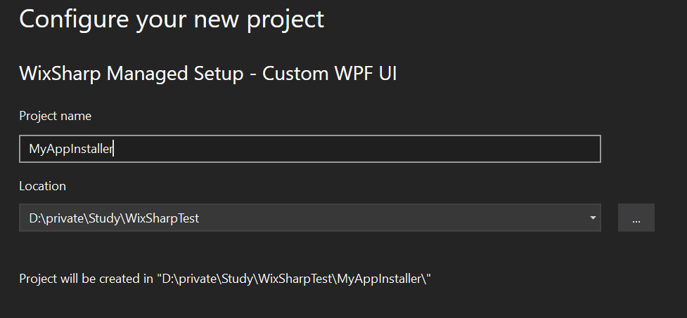Click the Location label
The width and height of the screenshot is (687, 318).
pyautogui.click(x=42, y=186)
